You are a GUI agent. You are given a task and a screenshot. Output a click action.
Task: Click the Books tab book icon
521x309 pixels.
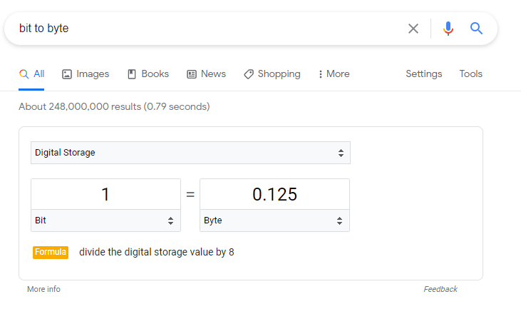pyautogui.click(x=132, y=74)
